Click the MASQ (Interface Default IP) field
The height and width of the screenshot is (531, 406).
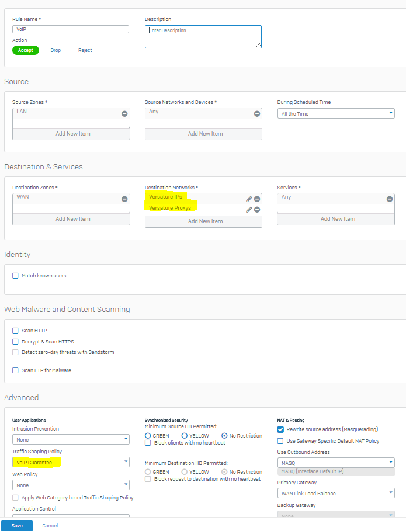[336, 471]
